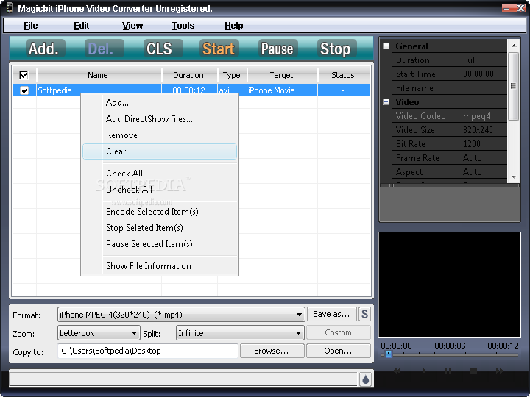Click the properties panel scroll-up arrow
Viewport: 530px width, 397px height.
pyautogui.click(x=514, y=46)
